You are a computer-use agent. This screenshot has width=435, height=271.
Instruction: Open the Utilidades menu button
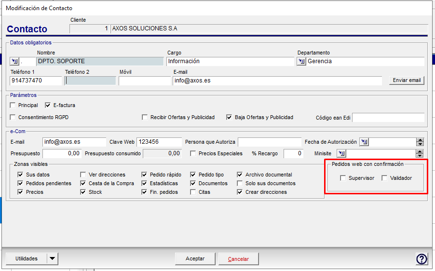tap(27, 259)
